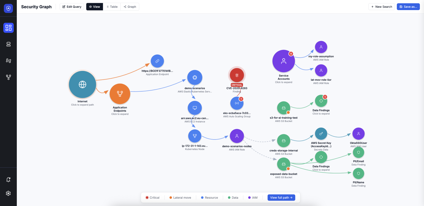Select the demo-scenarios-nodes IAM role node
Viewport: 424px width, 206px height.
pos(237,136)
